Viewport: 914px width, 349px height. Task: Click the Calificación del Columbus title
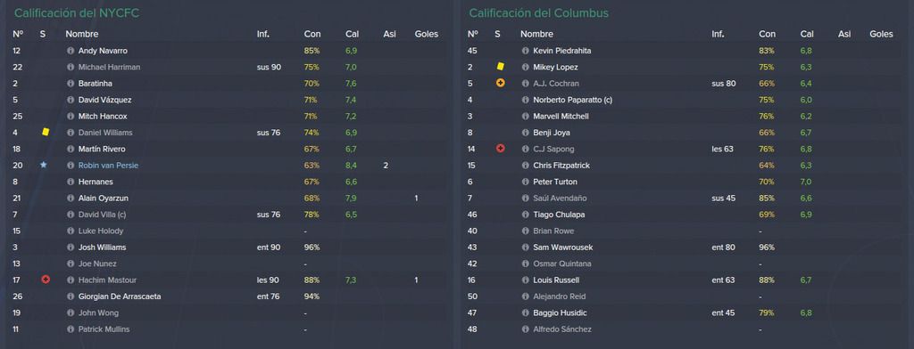538,12
